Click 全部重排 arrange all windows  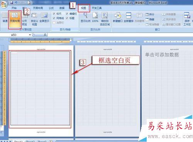(129, 17)
